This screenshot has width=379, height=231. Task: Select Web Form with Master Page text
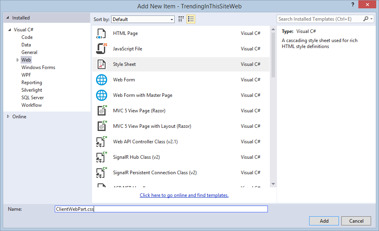tap(142, 95)
